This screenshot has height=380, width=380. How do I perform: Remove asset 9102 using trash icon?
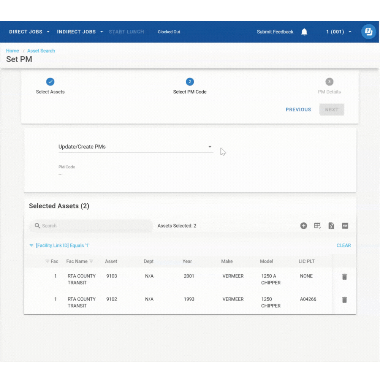344,300
